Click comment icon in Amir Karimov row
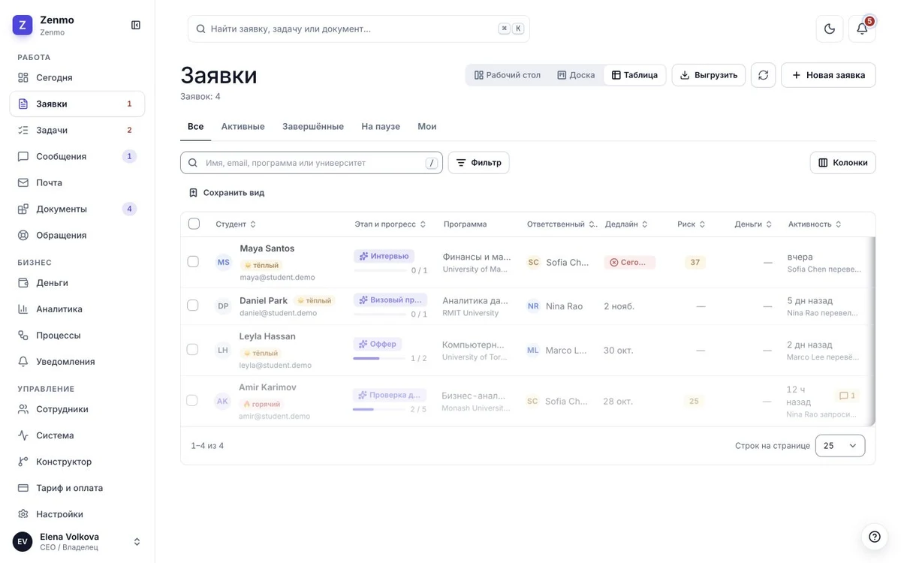 847,396
